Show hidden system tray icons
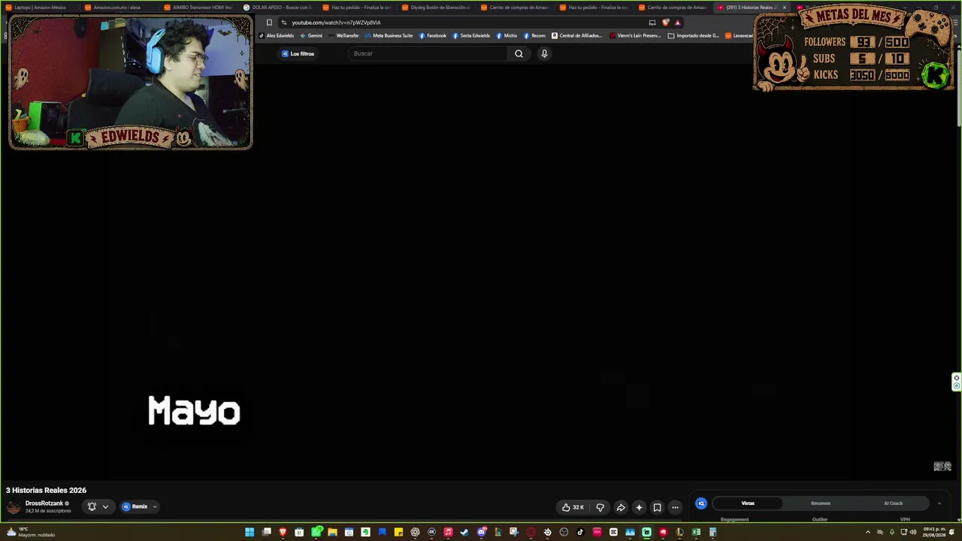Viewport: 962px width, 541px height. [868, 533]
